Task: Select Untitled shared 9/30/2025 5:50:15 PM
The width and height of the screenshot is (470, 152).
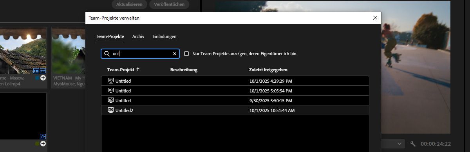Action: click(x=235, y=101)
